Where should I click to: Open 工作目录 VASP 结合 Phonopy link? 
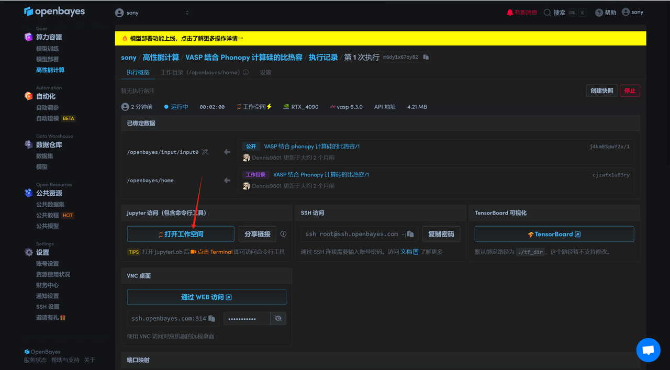point(321,175)
